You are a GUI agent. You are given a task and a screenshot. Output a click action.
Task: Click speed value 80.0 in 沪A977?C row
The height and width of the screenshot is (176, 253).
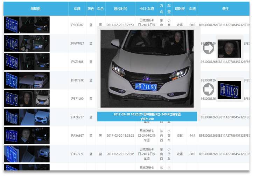[192, 154]
